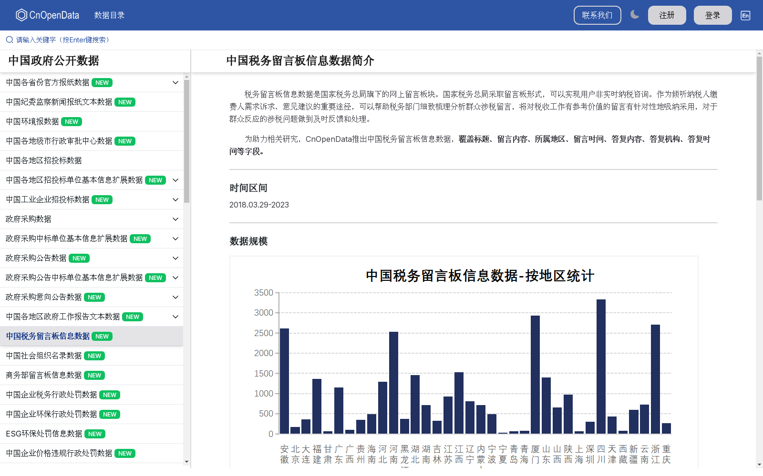Open the 数据目录 menu
The width and height of the screenshot is (763, 476).
pos(109,15)
